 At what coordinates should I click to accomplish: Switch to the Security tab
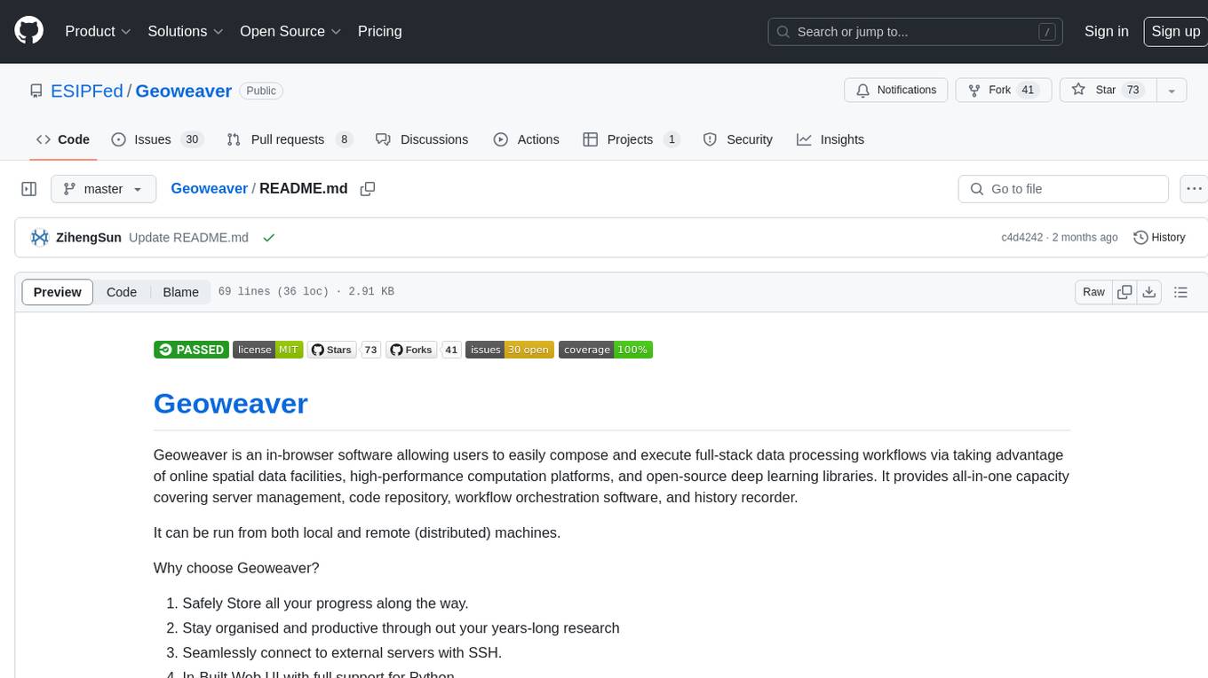738,139
